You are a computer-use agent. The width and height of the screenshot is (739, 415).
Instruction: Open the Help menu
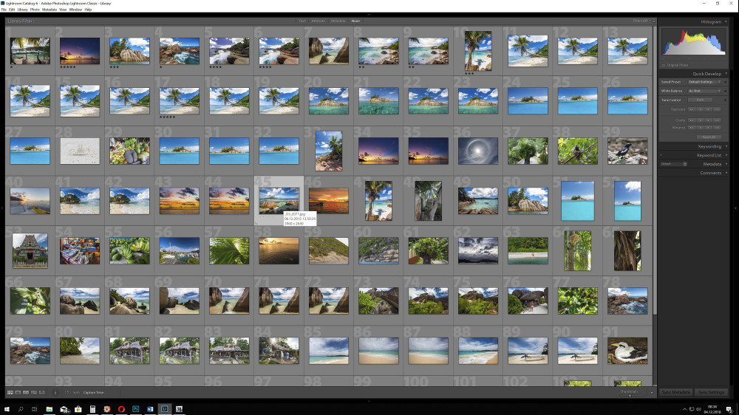[88, 10]
